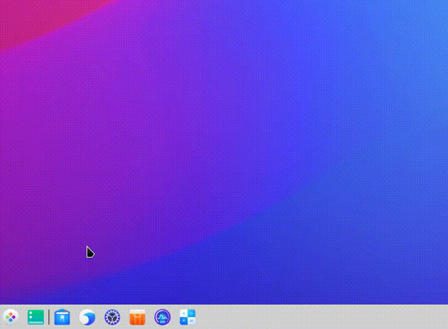The image size is (448, 329).
Task: Open the gear-shaped control center icon
Action: (x=112, y=317)
